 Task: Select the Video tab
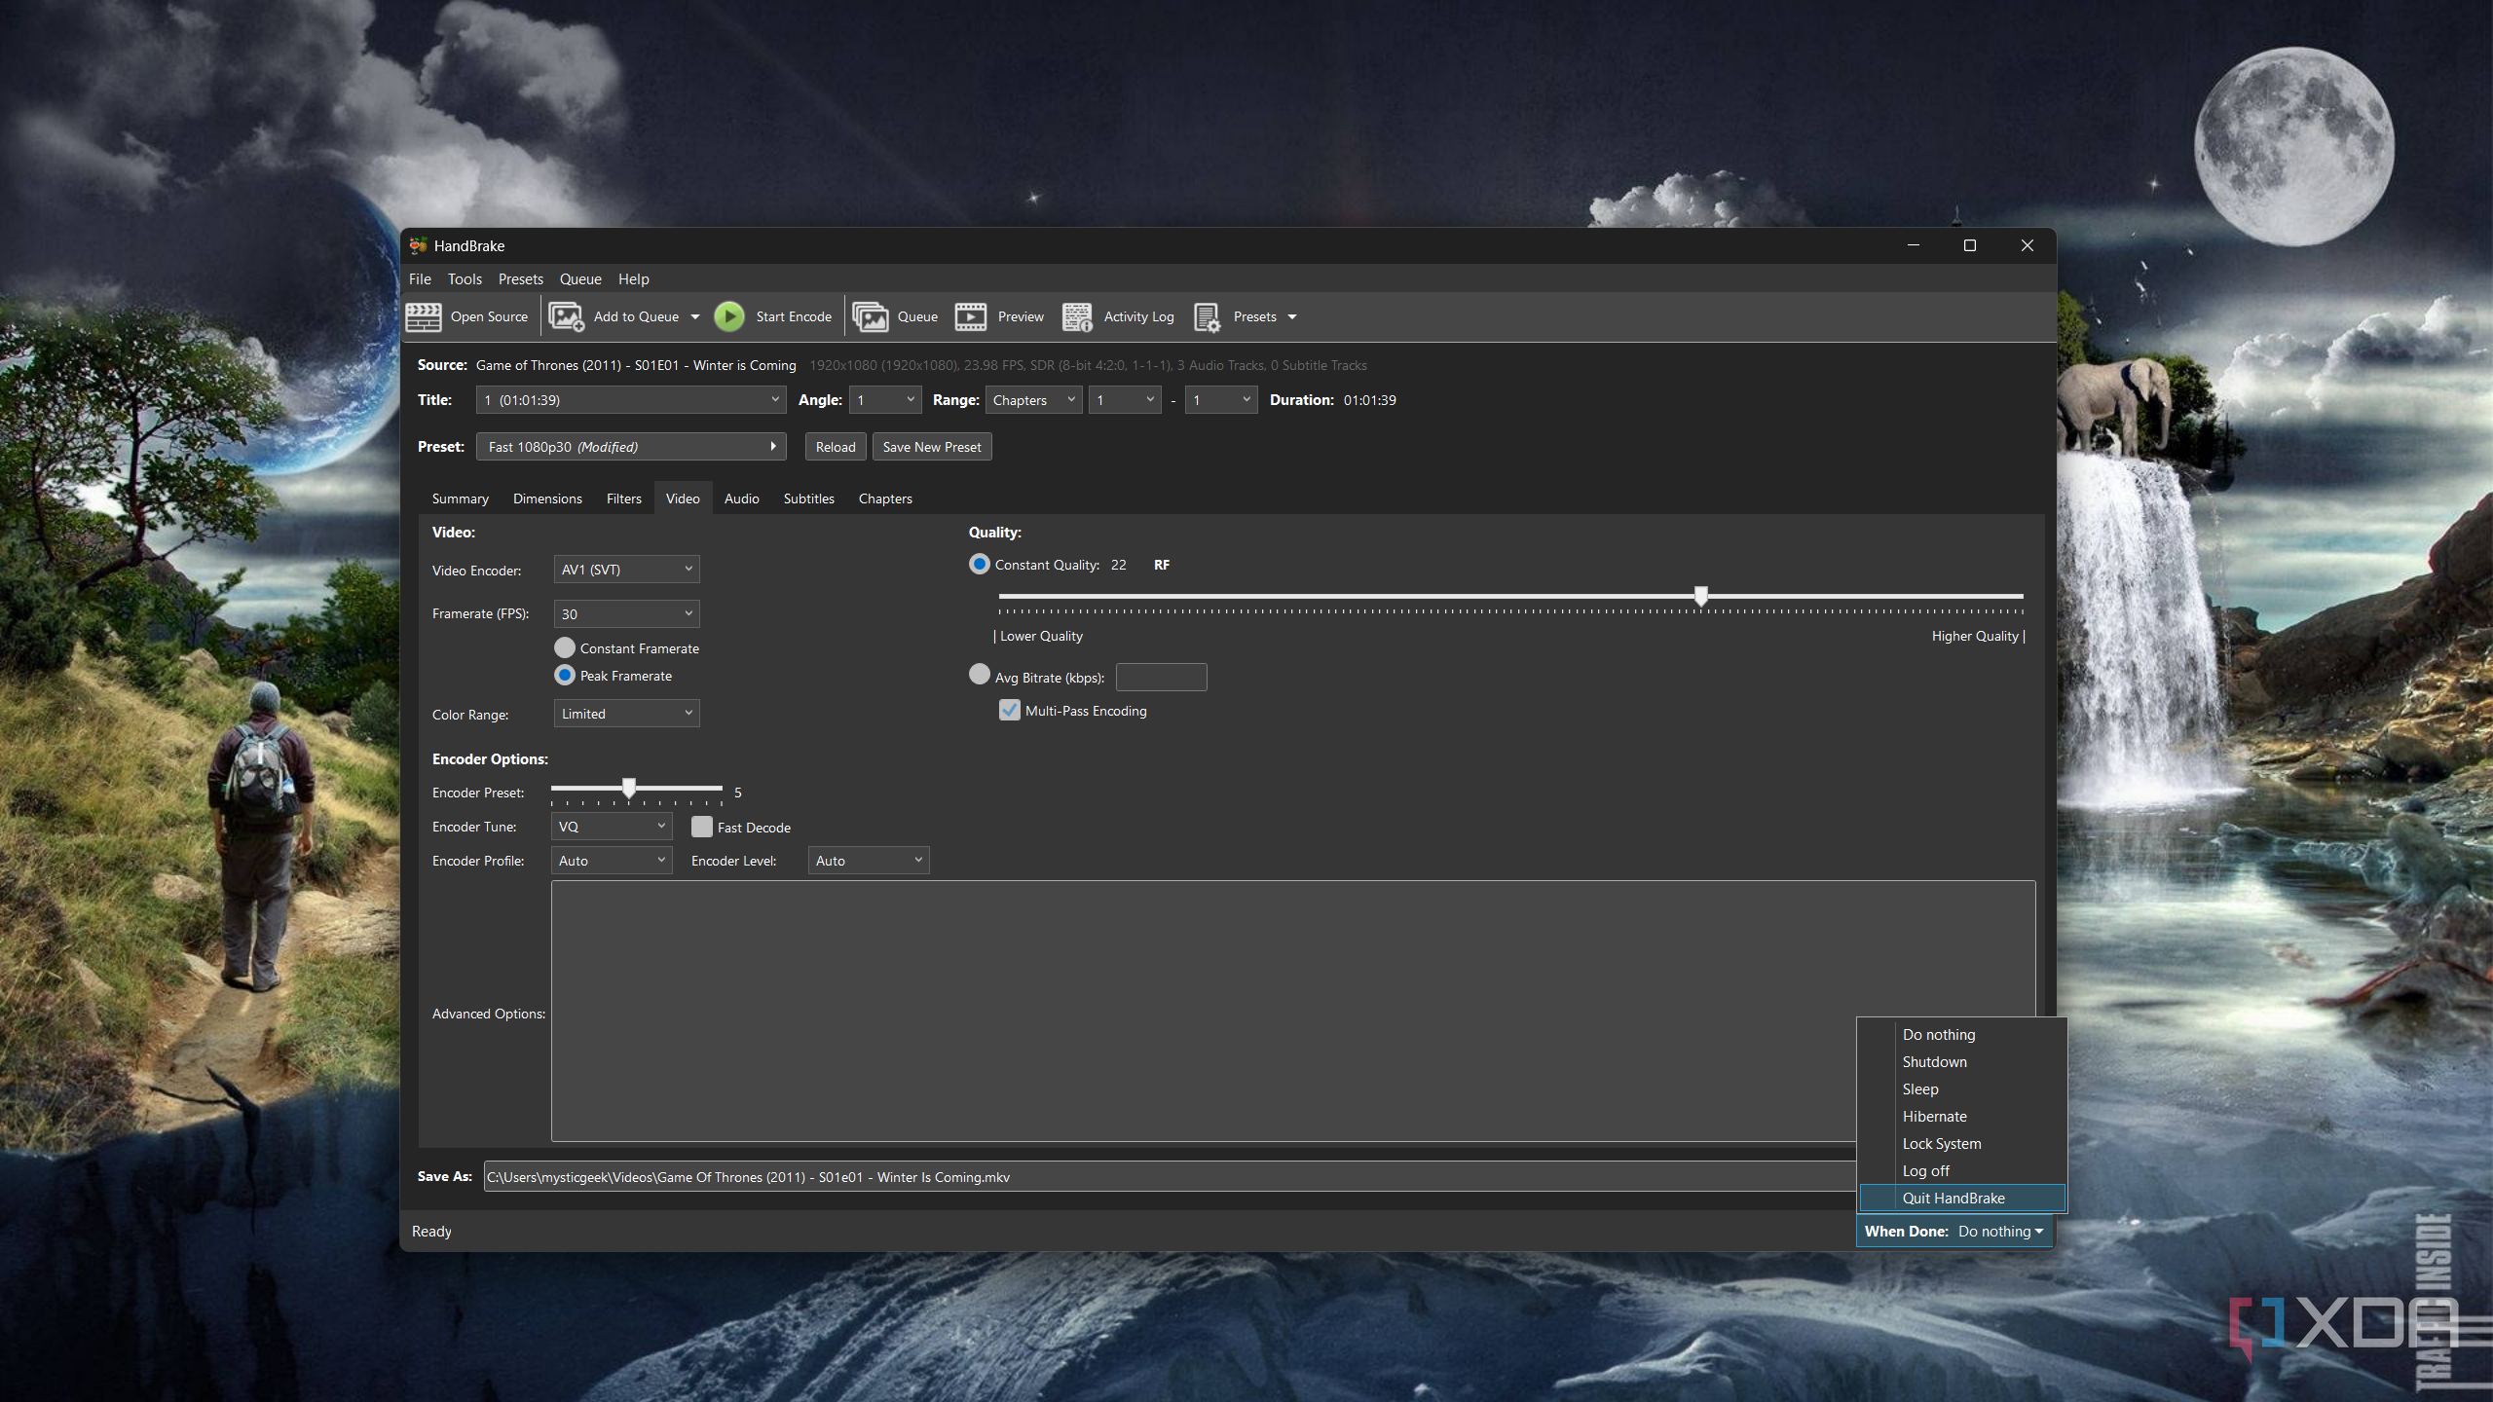(683, 498)
